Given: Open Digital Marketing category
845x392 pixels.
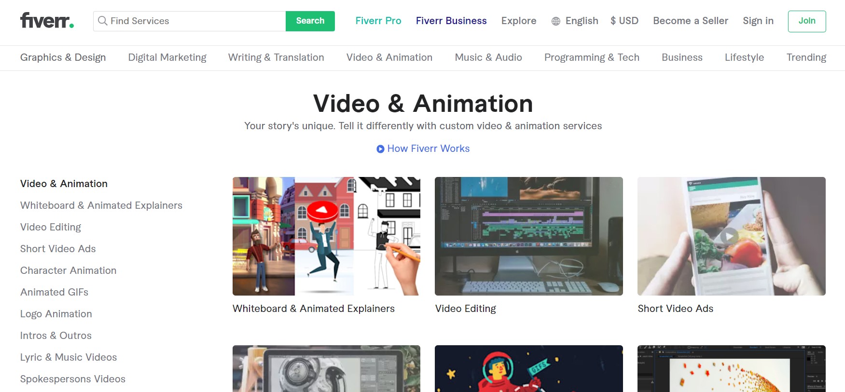Looking at the screenshot, I should pyautogui.click(x=167, y=57).
